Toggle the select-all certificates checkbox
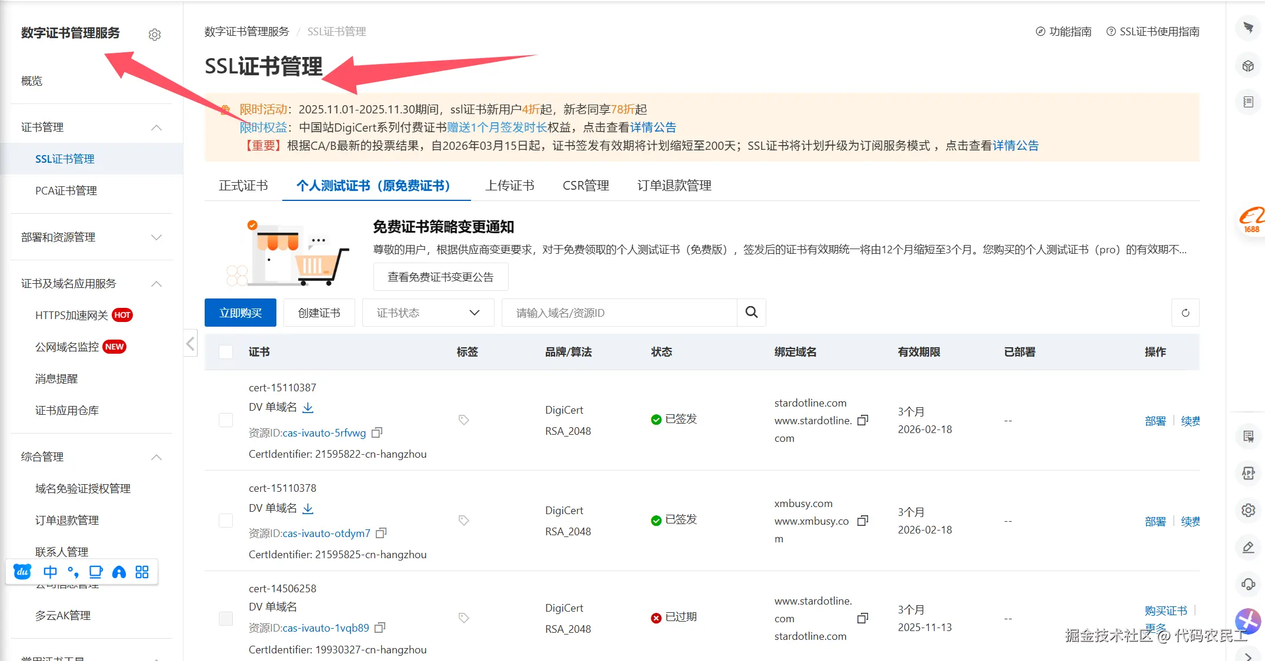The width and height of the screenshot is (1265, 661). [x=226, y=352]
